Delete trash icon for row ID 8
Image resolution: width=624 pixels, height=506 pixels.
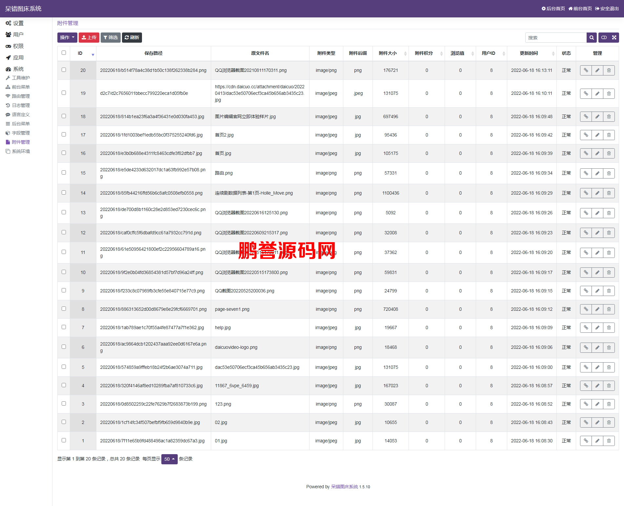tap(609, 309)
